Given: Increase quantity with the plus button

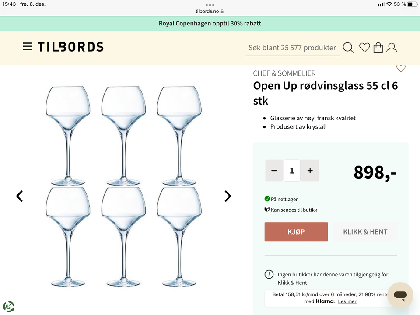Looking at the screenshot, I should tap(310, 171).
